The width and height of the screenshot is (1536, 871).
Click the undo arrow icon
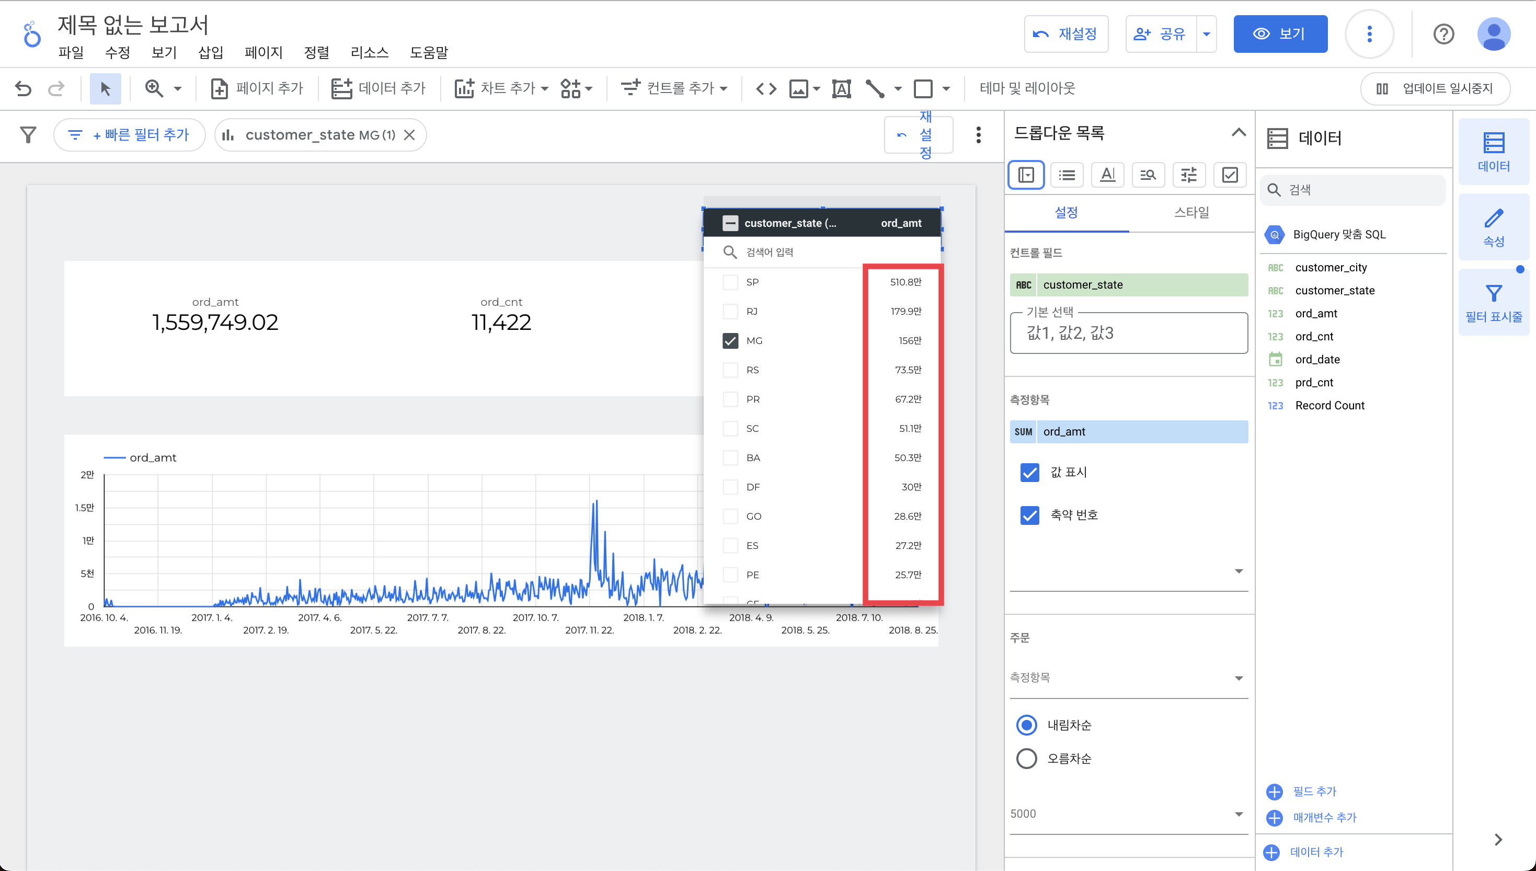22,88
